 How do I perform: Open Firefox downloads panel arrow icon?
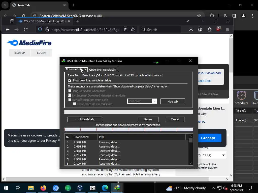(191, 30)
